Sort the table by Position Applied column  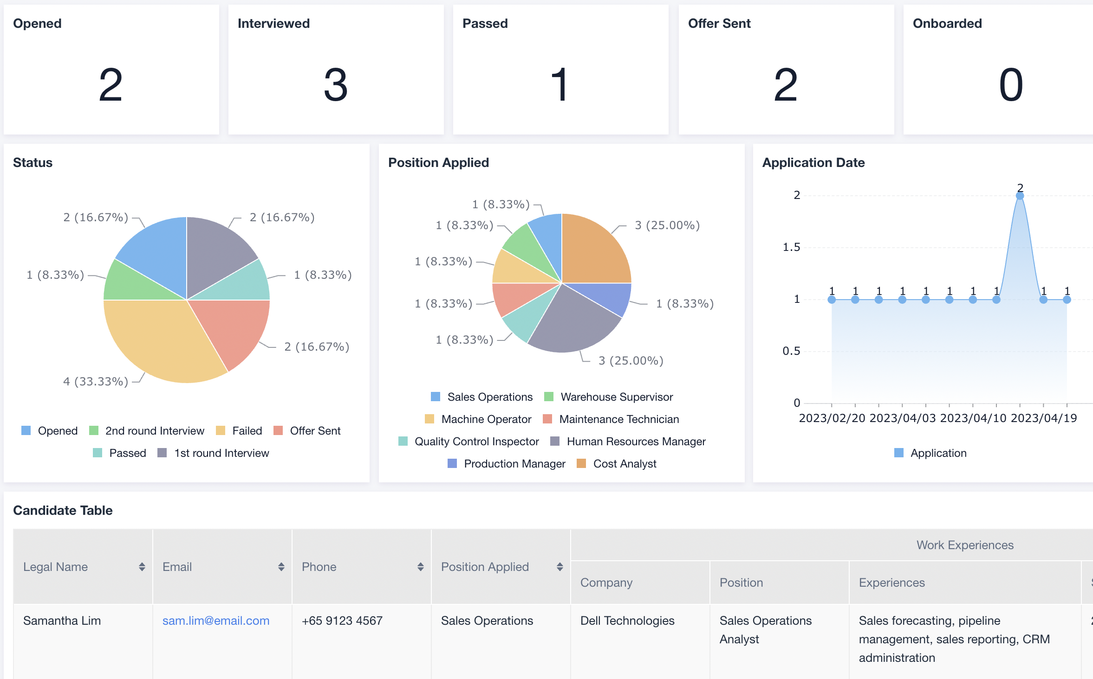pyautogui.click(x=560, y=567)
